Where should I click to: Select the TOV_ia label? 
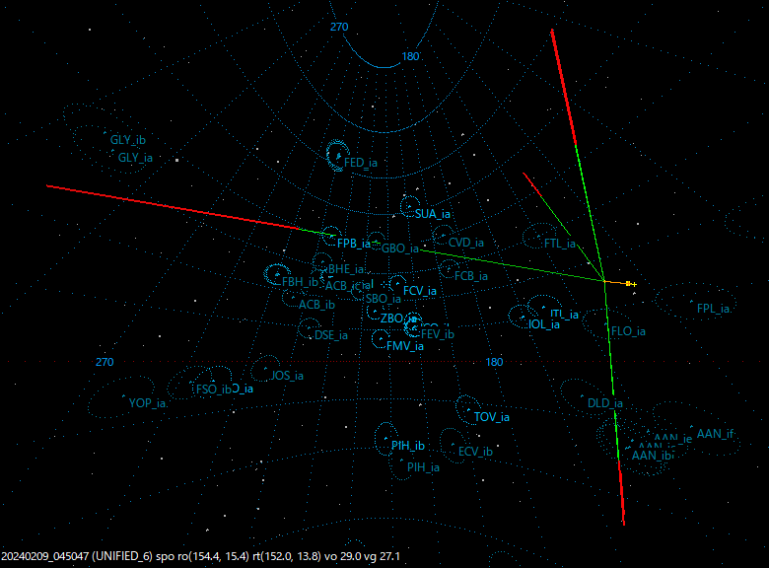(x=492, y=417)
